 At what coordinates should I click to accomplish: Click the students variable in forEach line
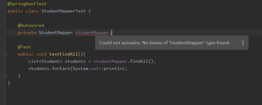[39, 68]
